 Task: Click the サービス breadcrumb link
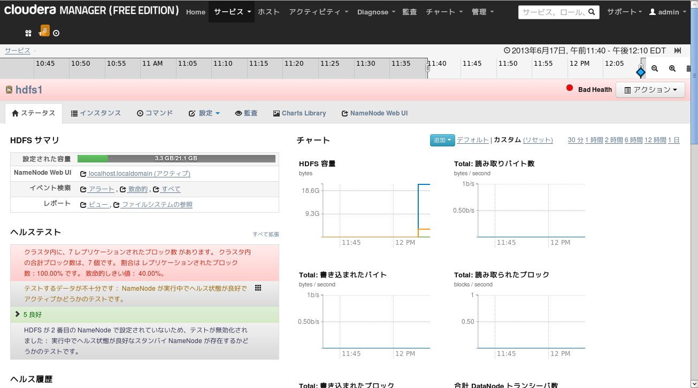coord(18,50)
